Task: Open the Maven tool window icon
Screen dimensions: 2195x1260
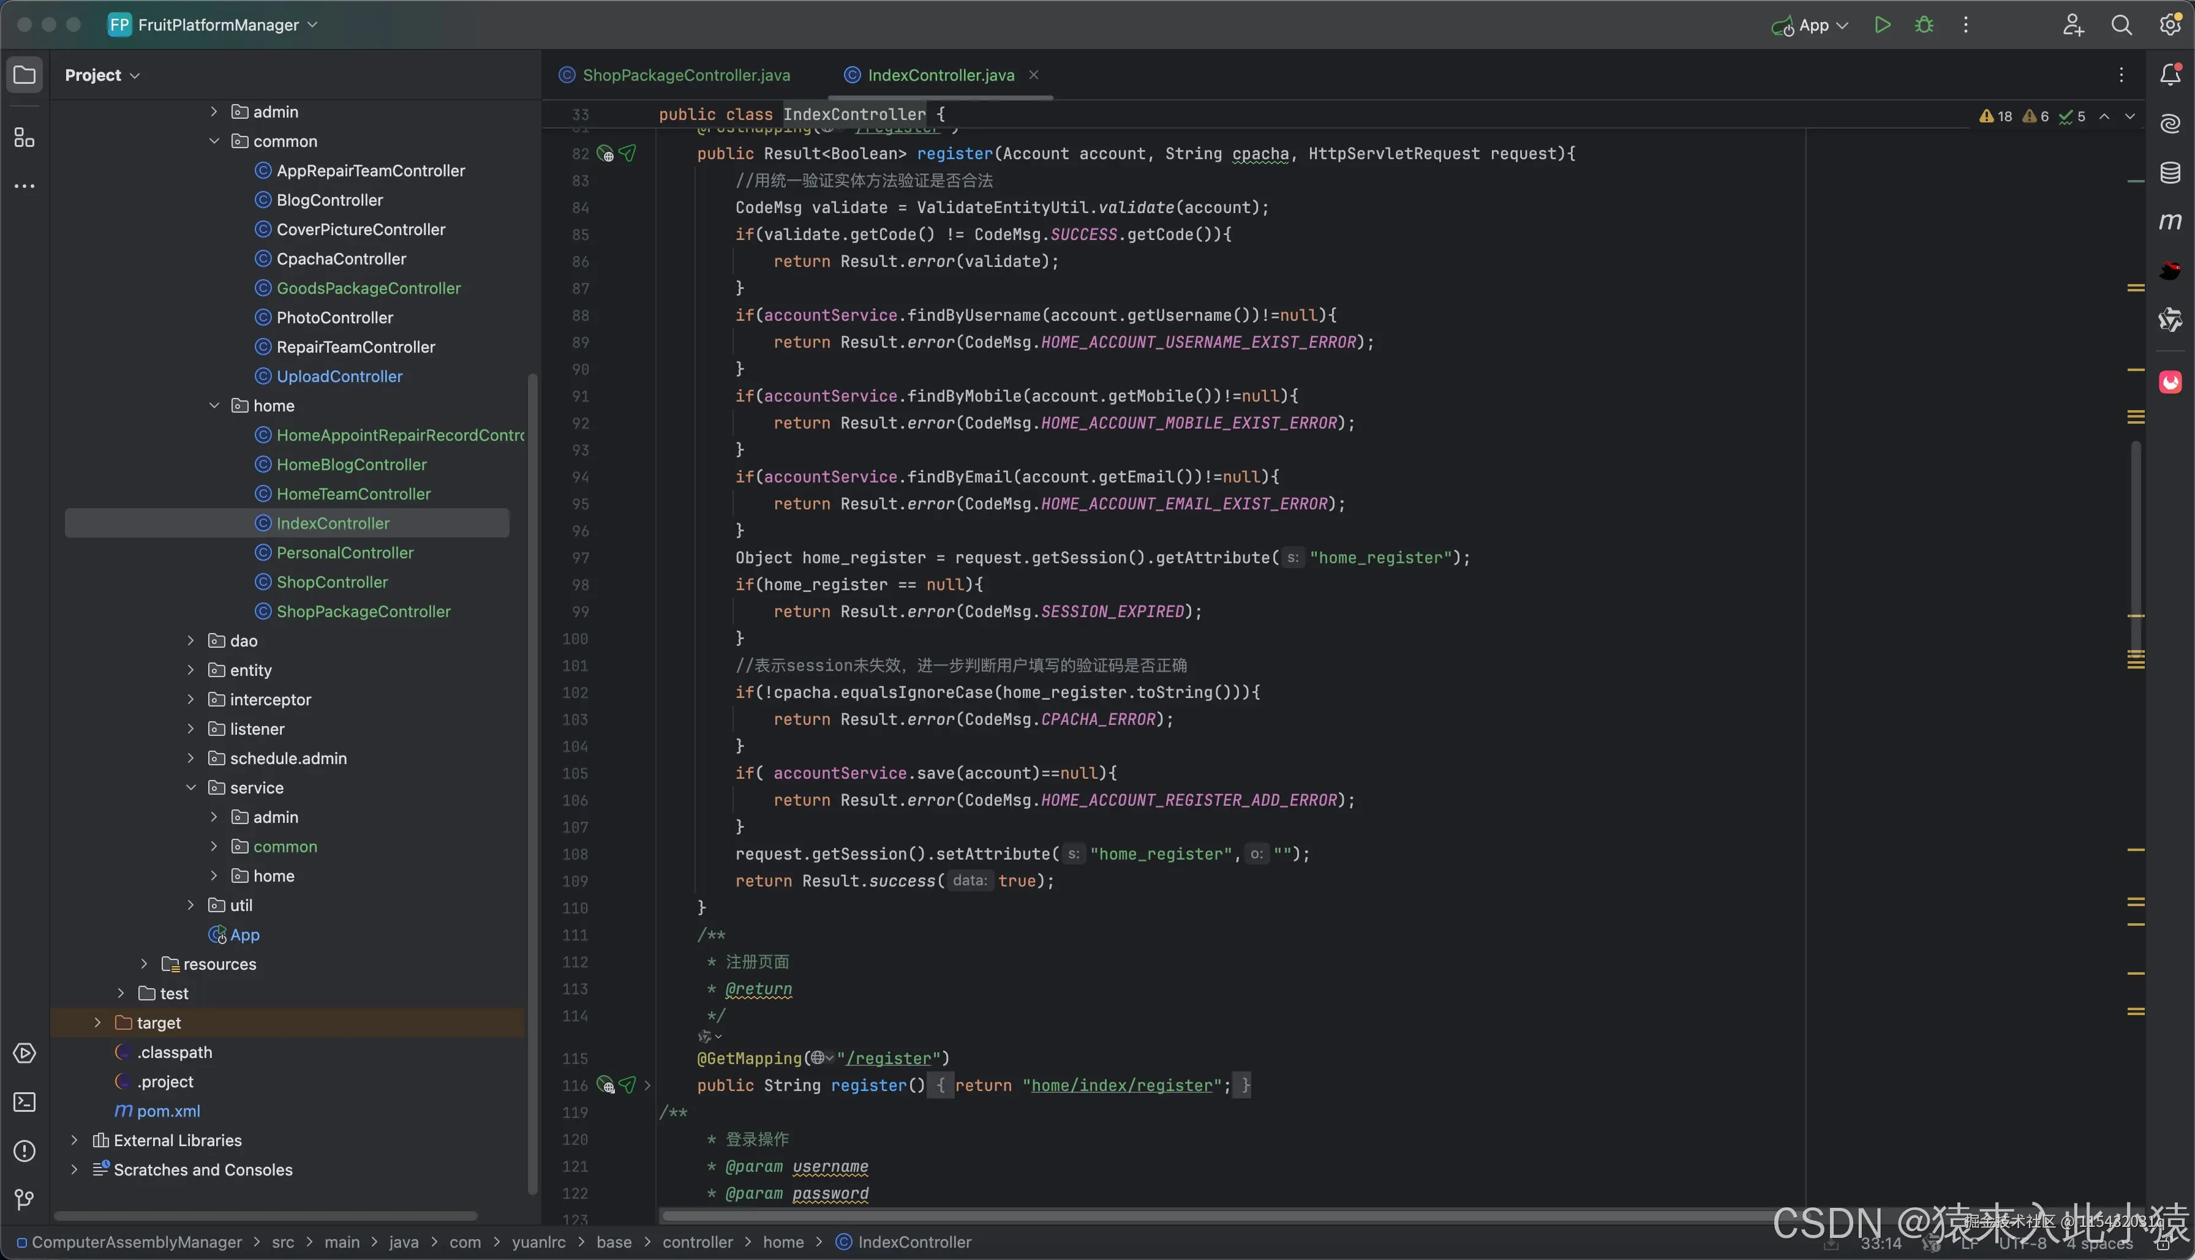Action: click(2169, 222)
